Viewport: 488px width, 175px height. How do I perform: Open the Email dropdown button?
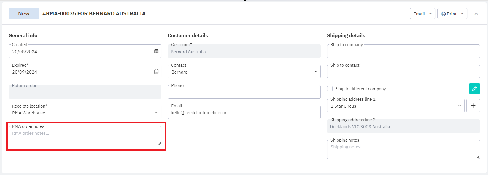coord(422,14)
